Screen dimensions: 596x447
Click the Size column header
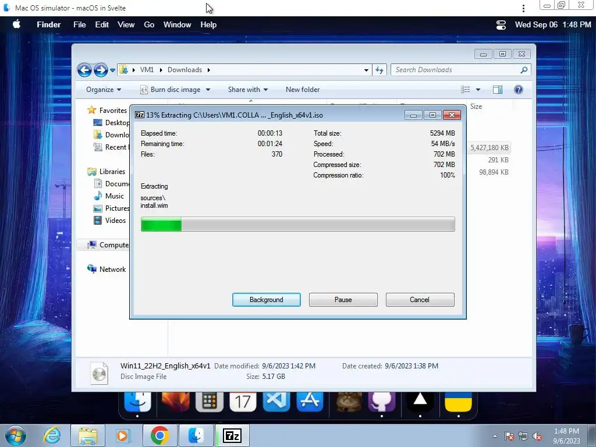pos(476,107)
